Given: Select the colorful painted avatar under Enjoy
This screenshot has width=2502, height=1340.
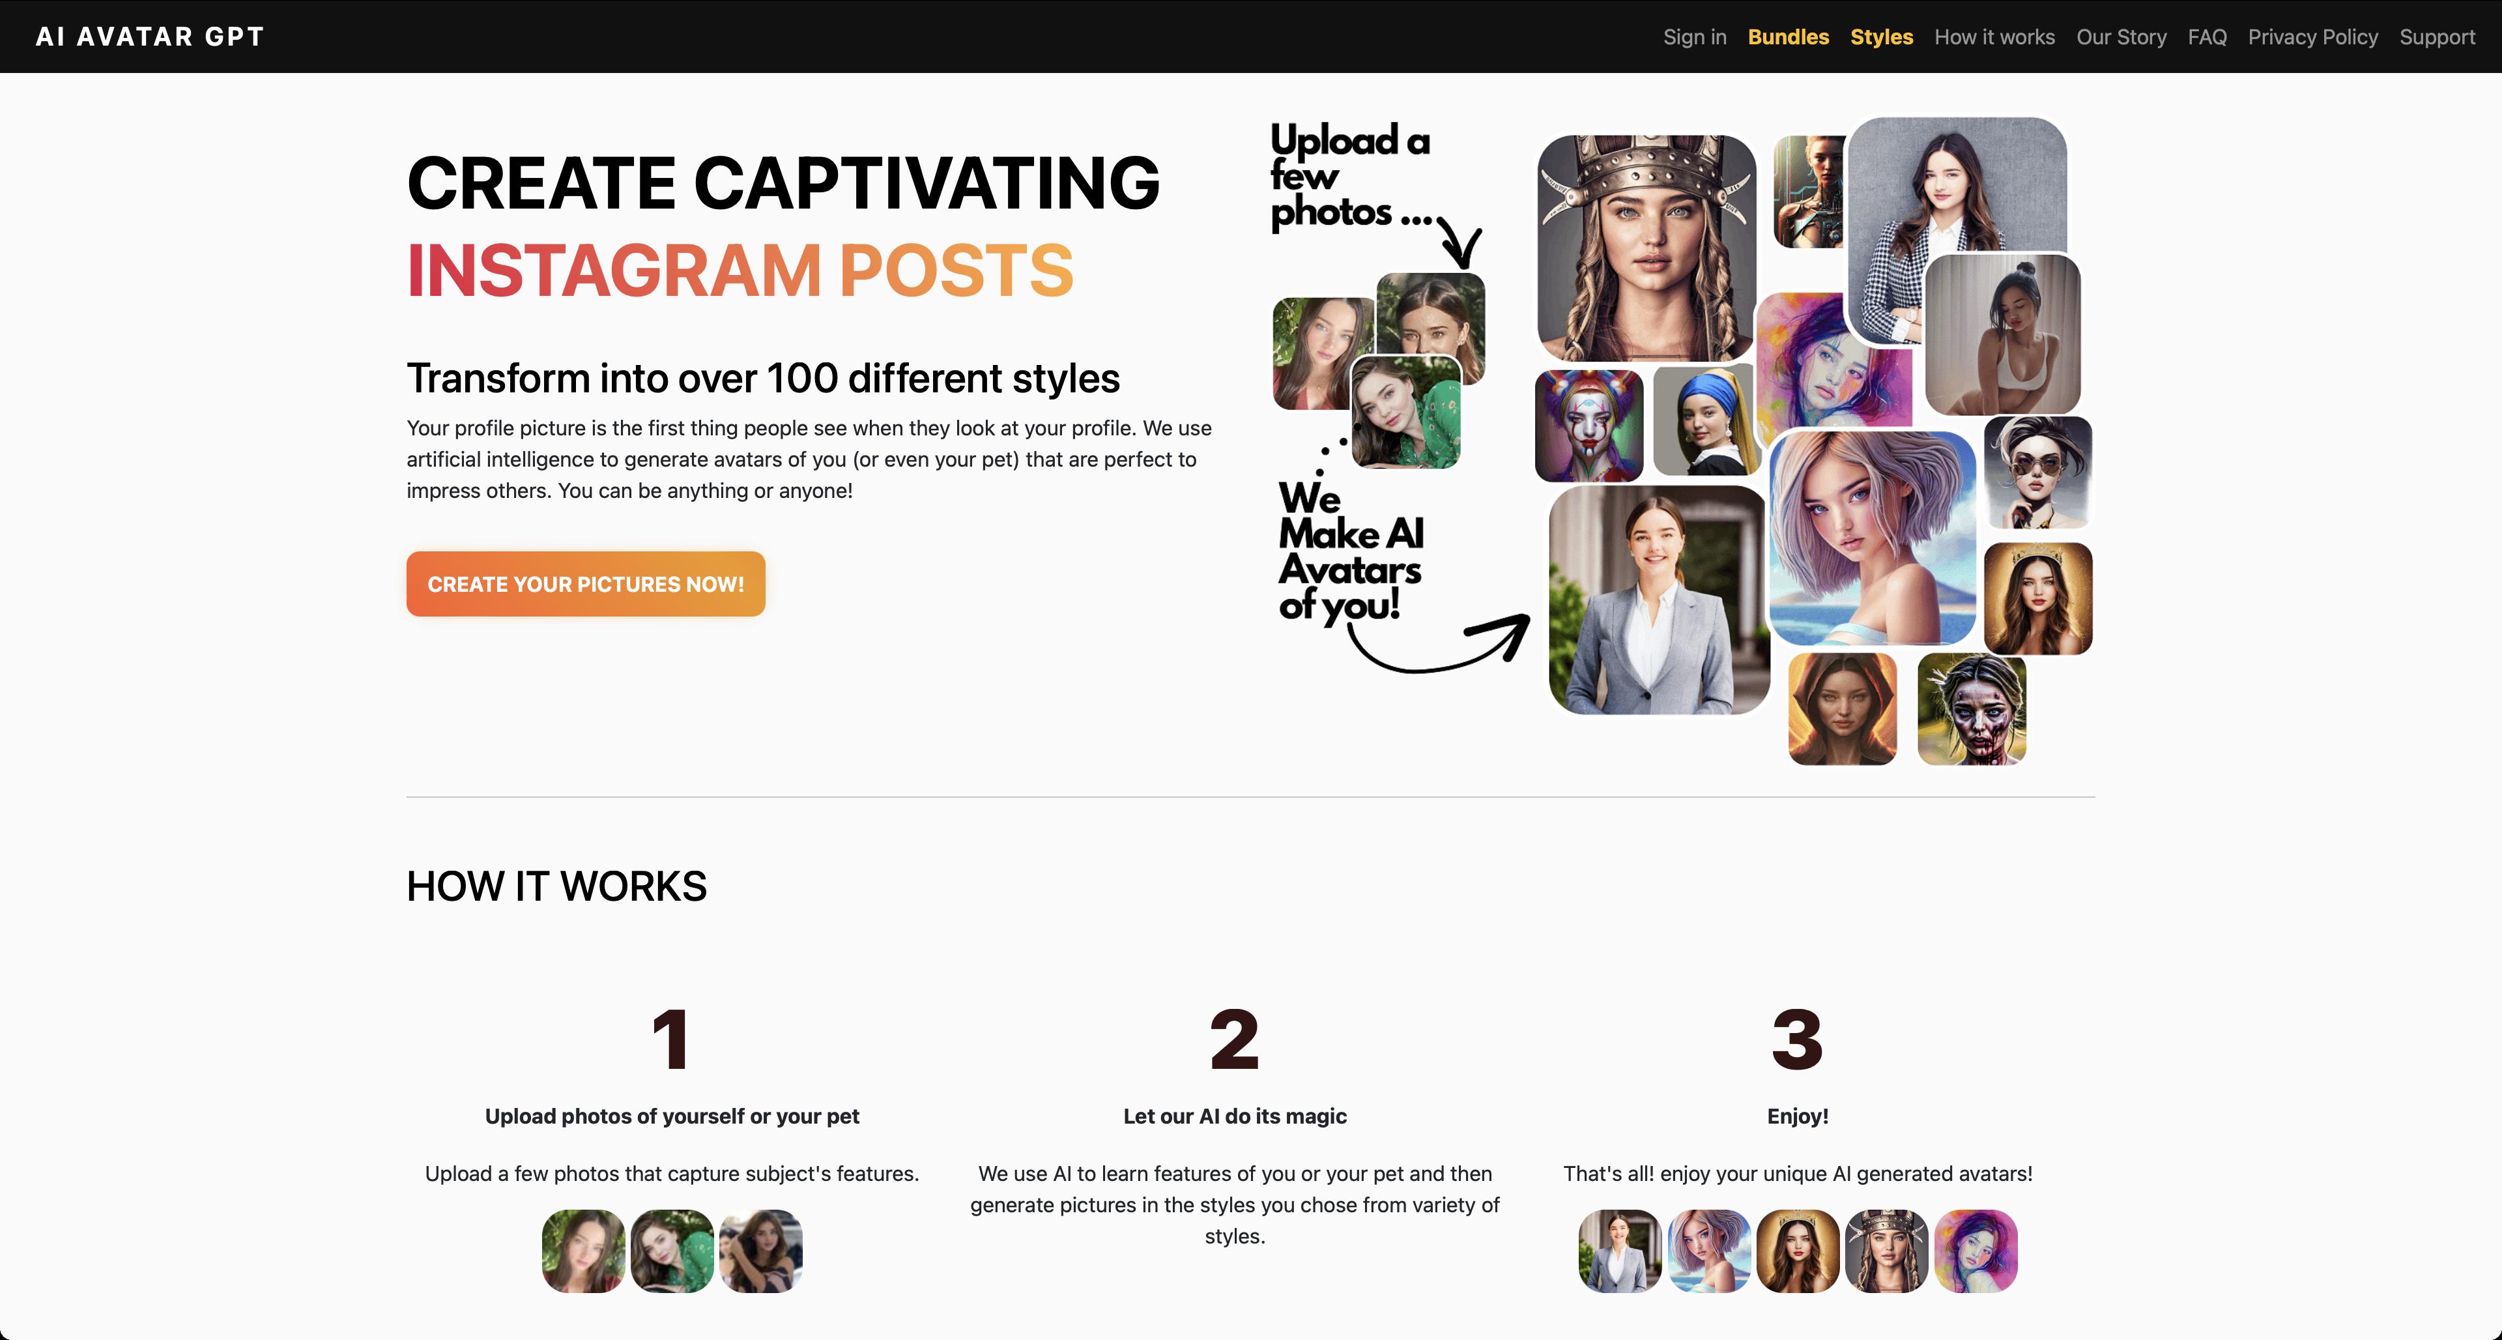Looking at the screenshot, I should pyautogui.click(x=1975, y=1251).
